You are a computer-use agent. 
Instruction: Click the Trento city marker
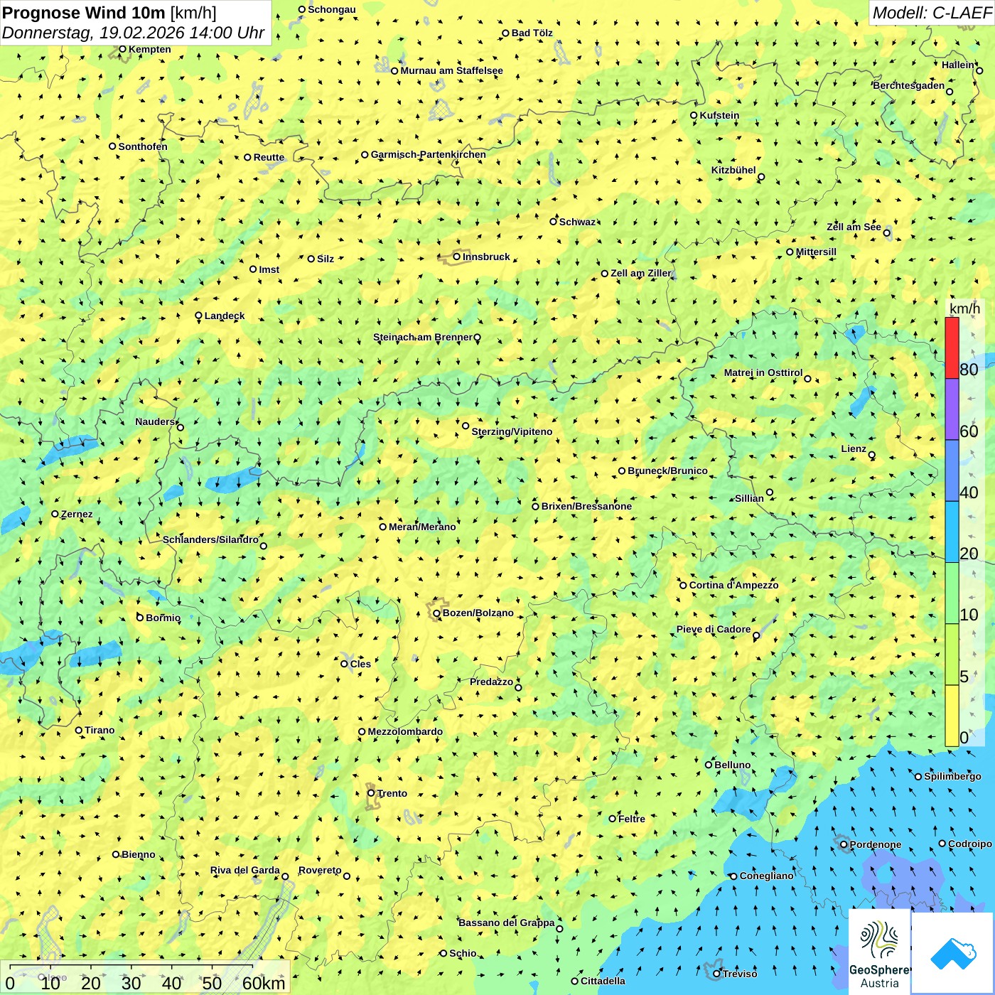click(371, 793)
